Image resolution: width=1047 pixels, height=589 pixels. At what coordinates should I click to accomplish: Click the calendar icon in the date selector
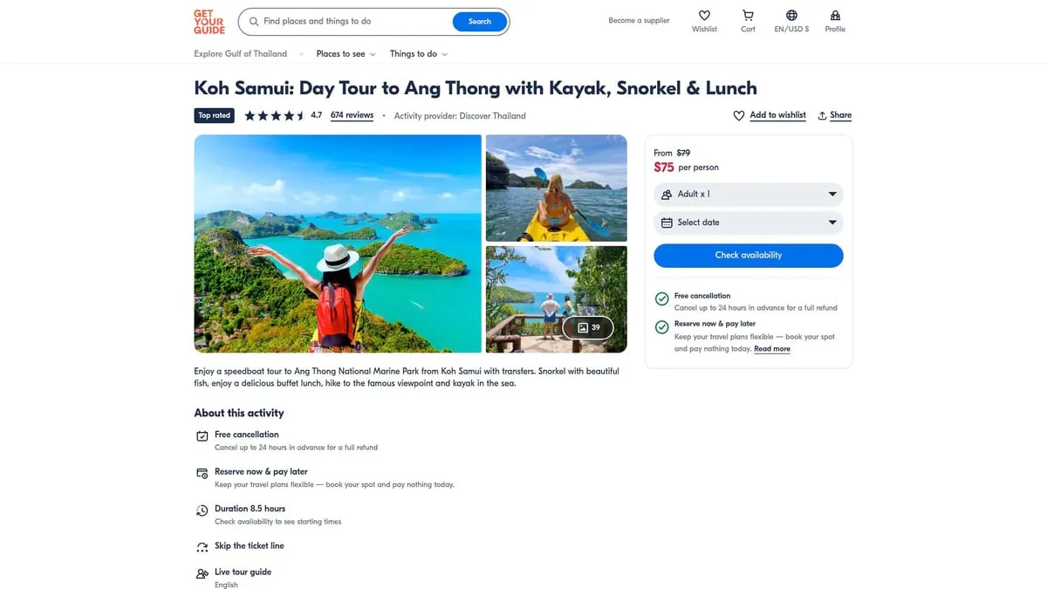pyautogui.click(x=666, y=223)
